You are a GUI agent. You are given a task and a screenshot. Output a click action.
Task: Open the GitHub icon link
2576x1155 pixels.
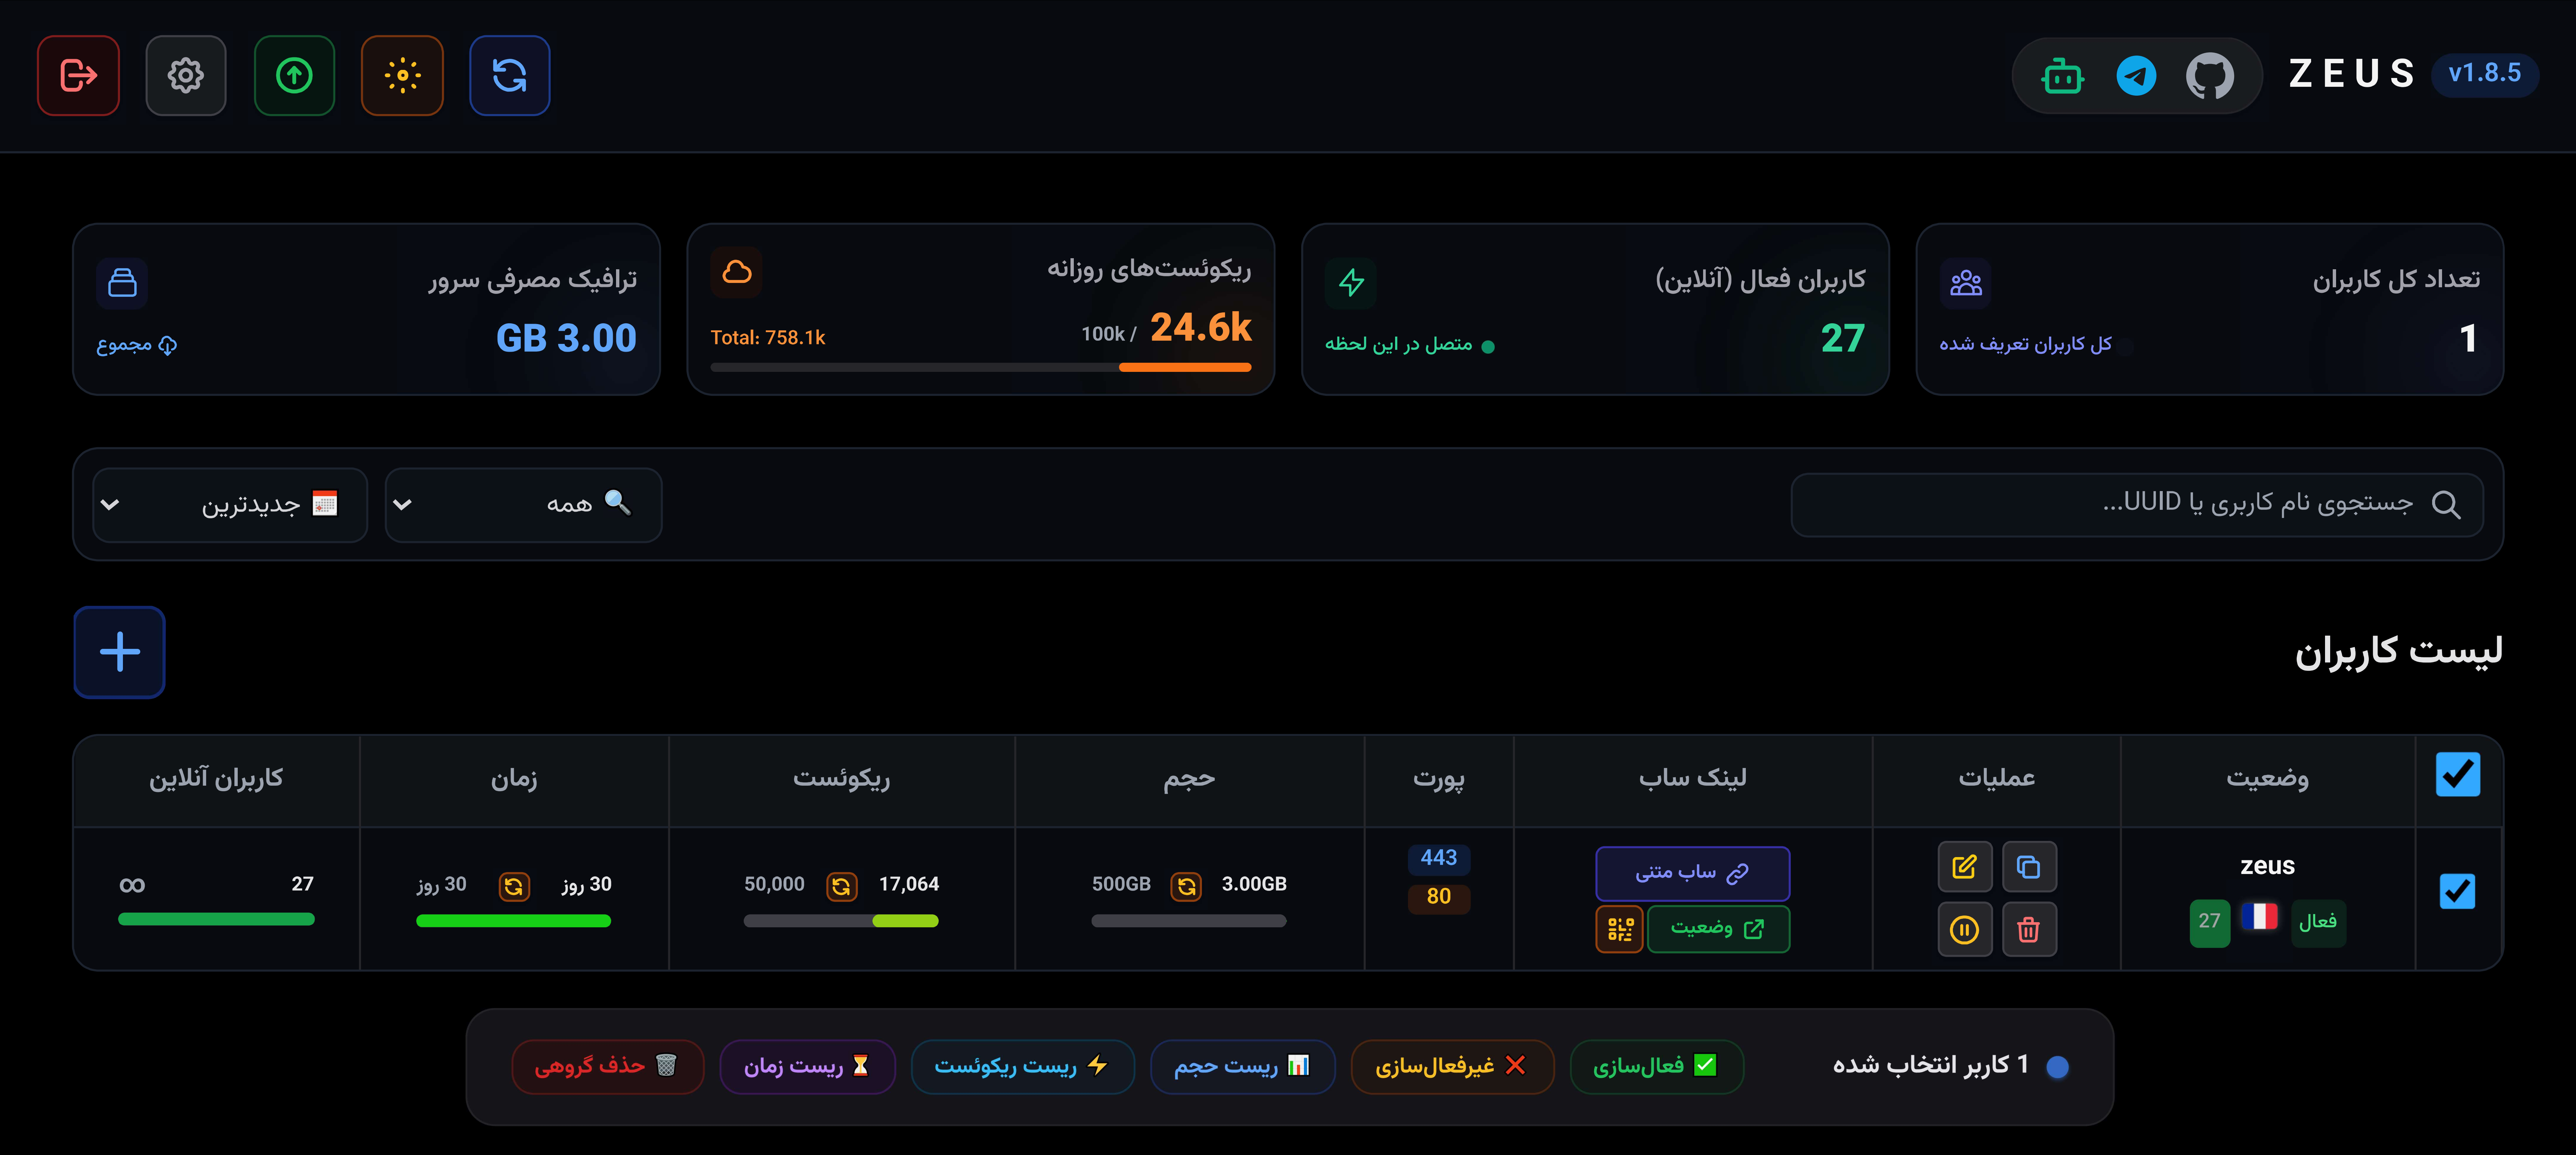[2210, 76]
